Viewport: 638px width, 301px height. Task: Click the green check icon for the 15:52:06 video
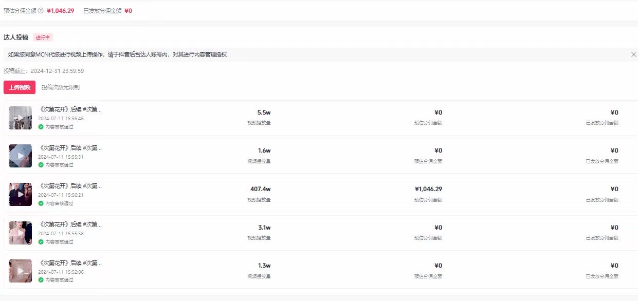tap(41, 280)
